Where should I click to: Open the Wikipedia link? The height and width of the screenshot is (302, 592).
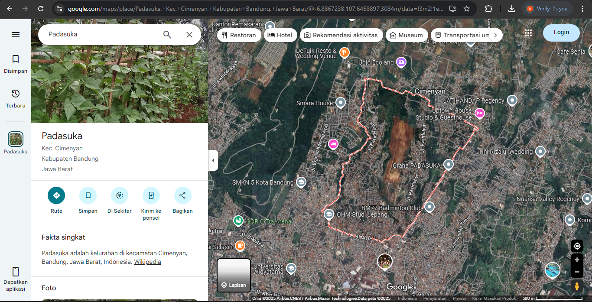(147, 262)
